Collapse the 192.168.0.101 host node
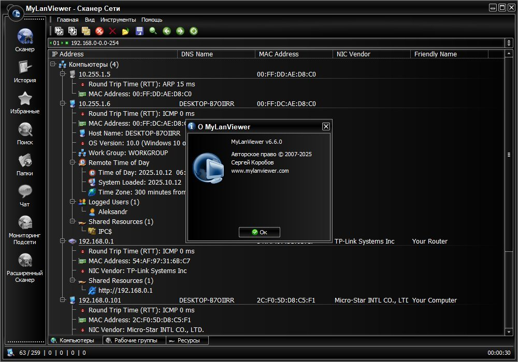The image size is (518, 362). [63, 300]
